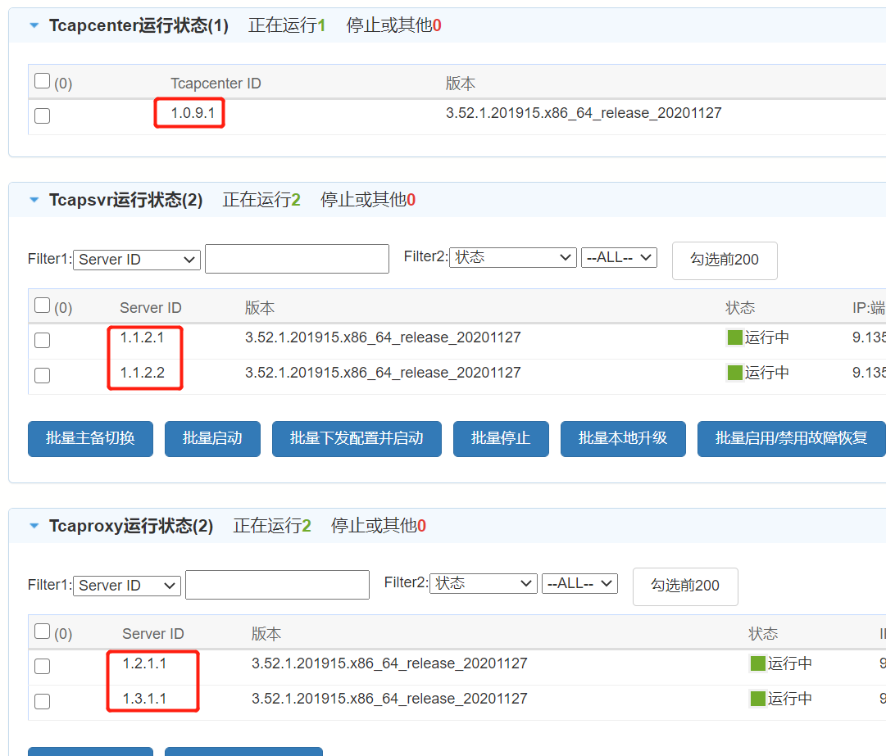Viewport: 886px width, 756px height.
Task: Click the Tcapsvr运行状态(2) section title
Action: pos(125,200)
